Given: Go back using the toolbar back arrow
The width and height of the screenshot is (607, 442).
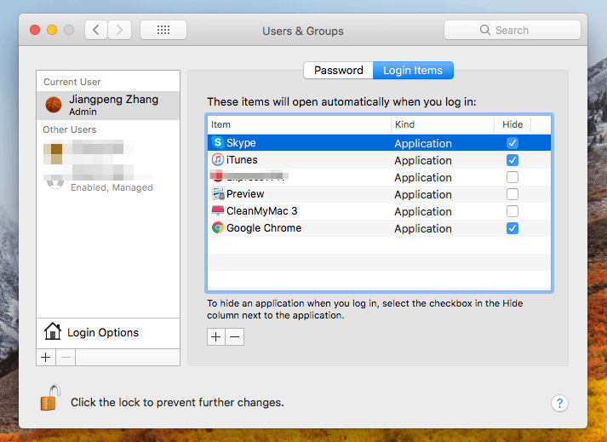Looking at the screenshot, I should pos(95,30).
